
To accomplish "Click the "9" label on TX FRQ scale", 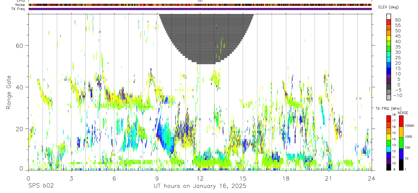I will tap(395, 170).
